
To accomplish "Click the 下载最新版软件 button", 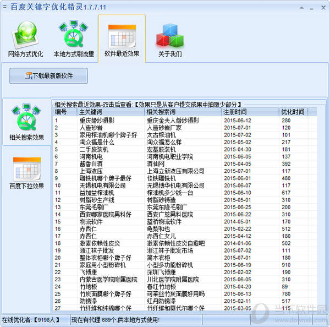I will pos(48,76).
